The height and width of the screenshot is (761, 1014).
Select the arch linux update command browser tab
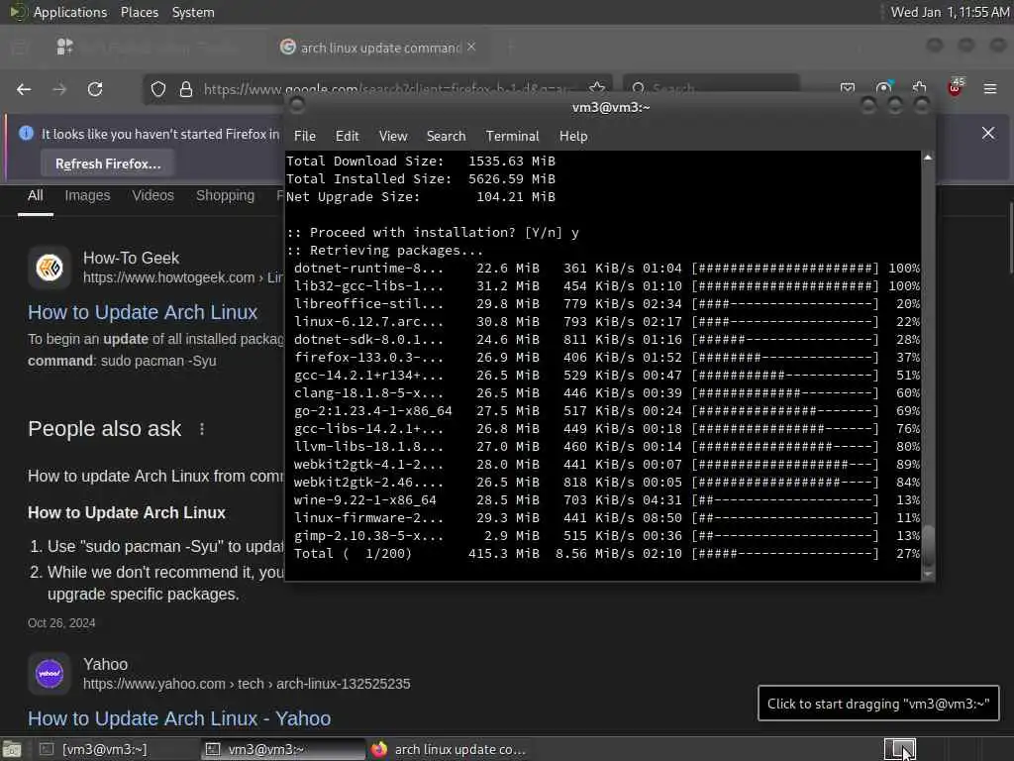[x=380, y=48]
